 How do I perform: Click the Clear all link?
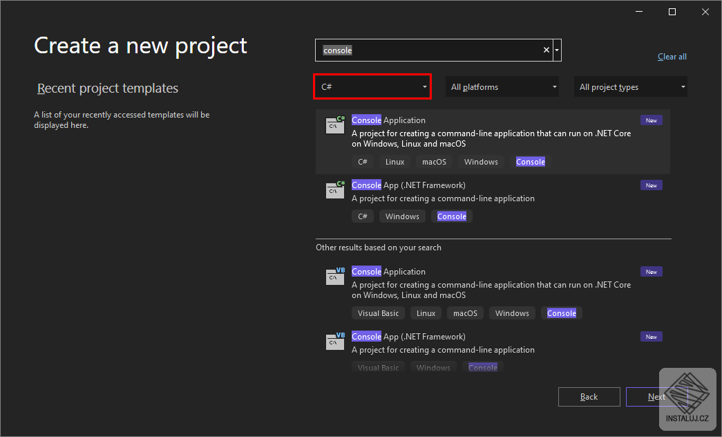click(672, 56)
